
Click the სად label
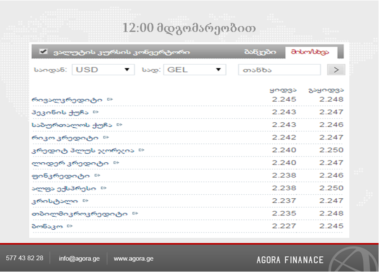151,70
